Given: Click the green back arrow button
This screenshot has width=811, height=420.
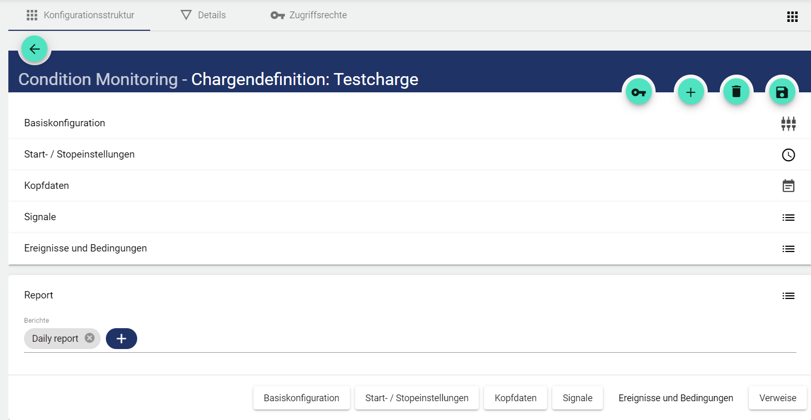Looking at the screenshot, I should click(x=34, y=49).
